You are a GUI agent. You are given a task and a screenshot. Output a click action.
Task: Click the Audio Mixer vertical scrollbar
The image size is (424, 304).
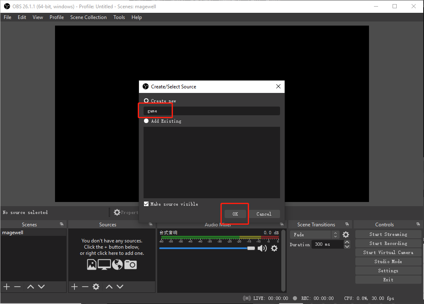coord(283,261)
